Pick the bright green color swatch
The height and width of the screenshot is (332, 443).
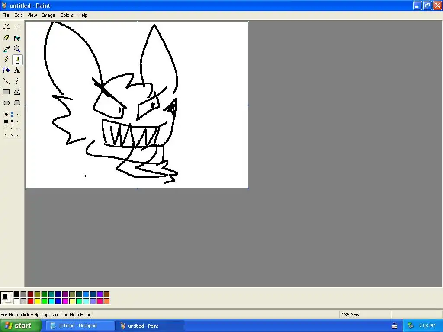[45, 301]
